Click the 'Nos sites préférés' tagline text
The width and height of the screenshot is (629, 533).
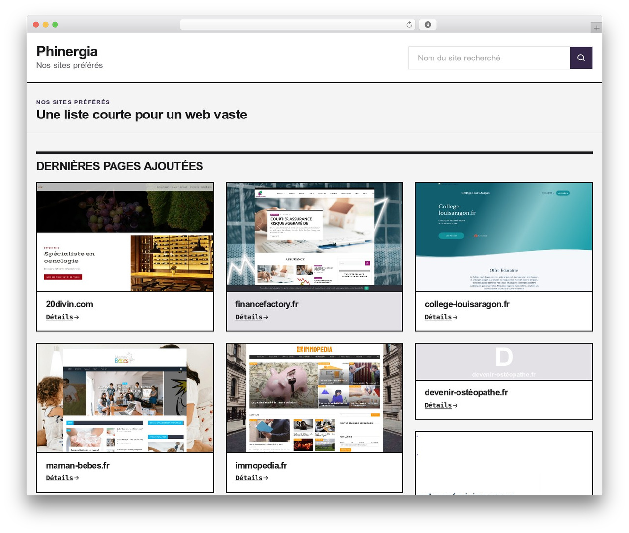coord(69,65)
